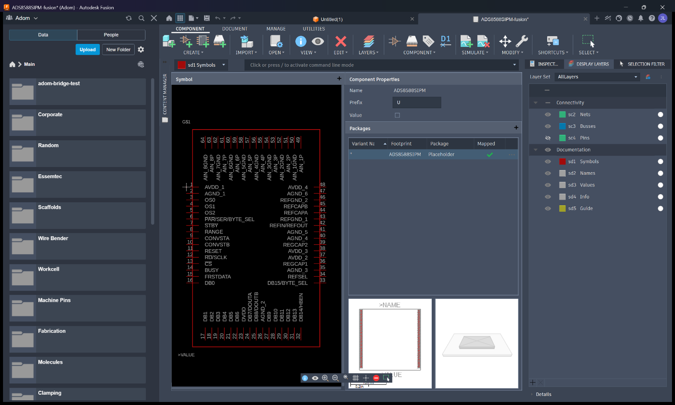Open the Machine Pins folder
This screenshot has height=405, width=675.
coord(77,309)
